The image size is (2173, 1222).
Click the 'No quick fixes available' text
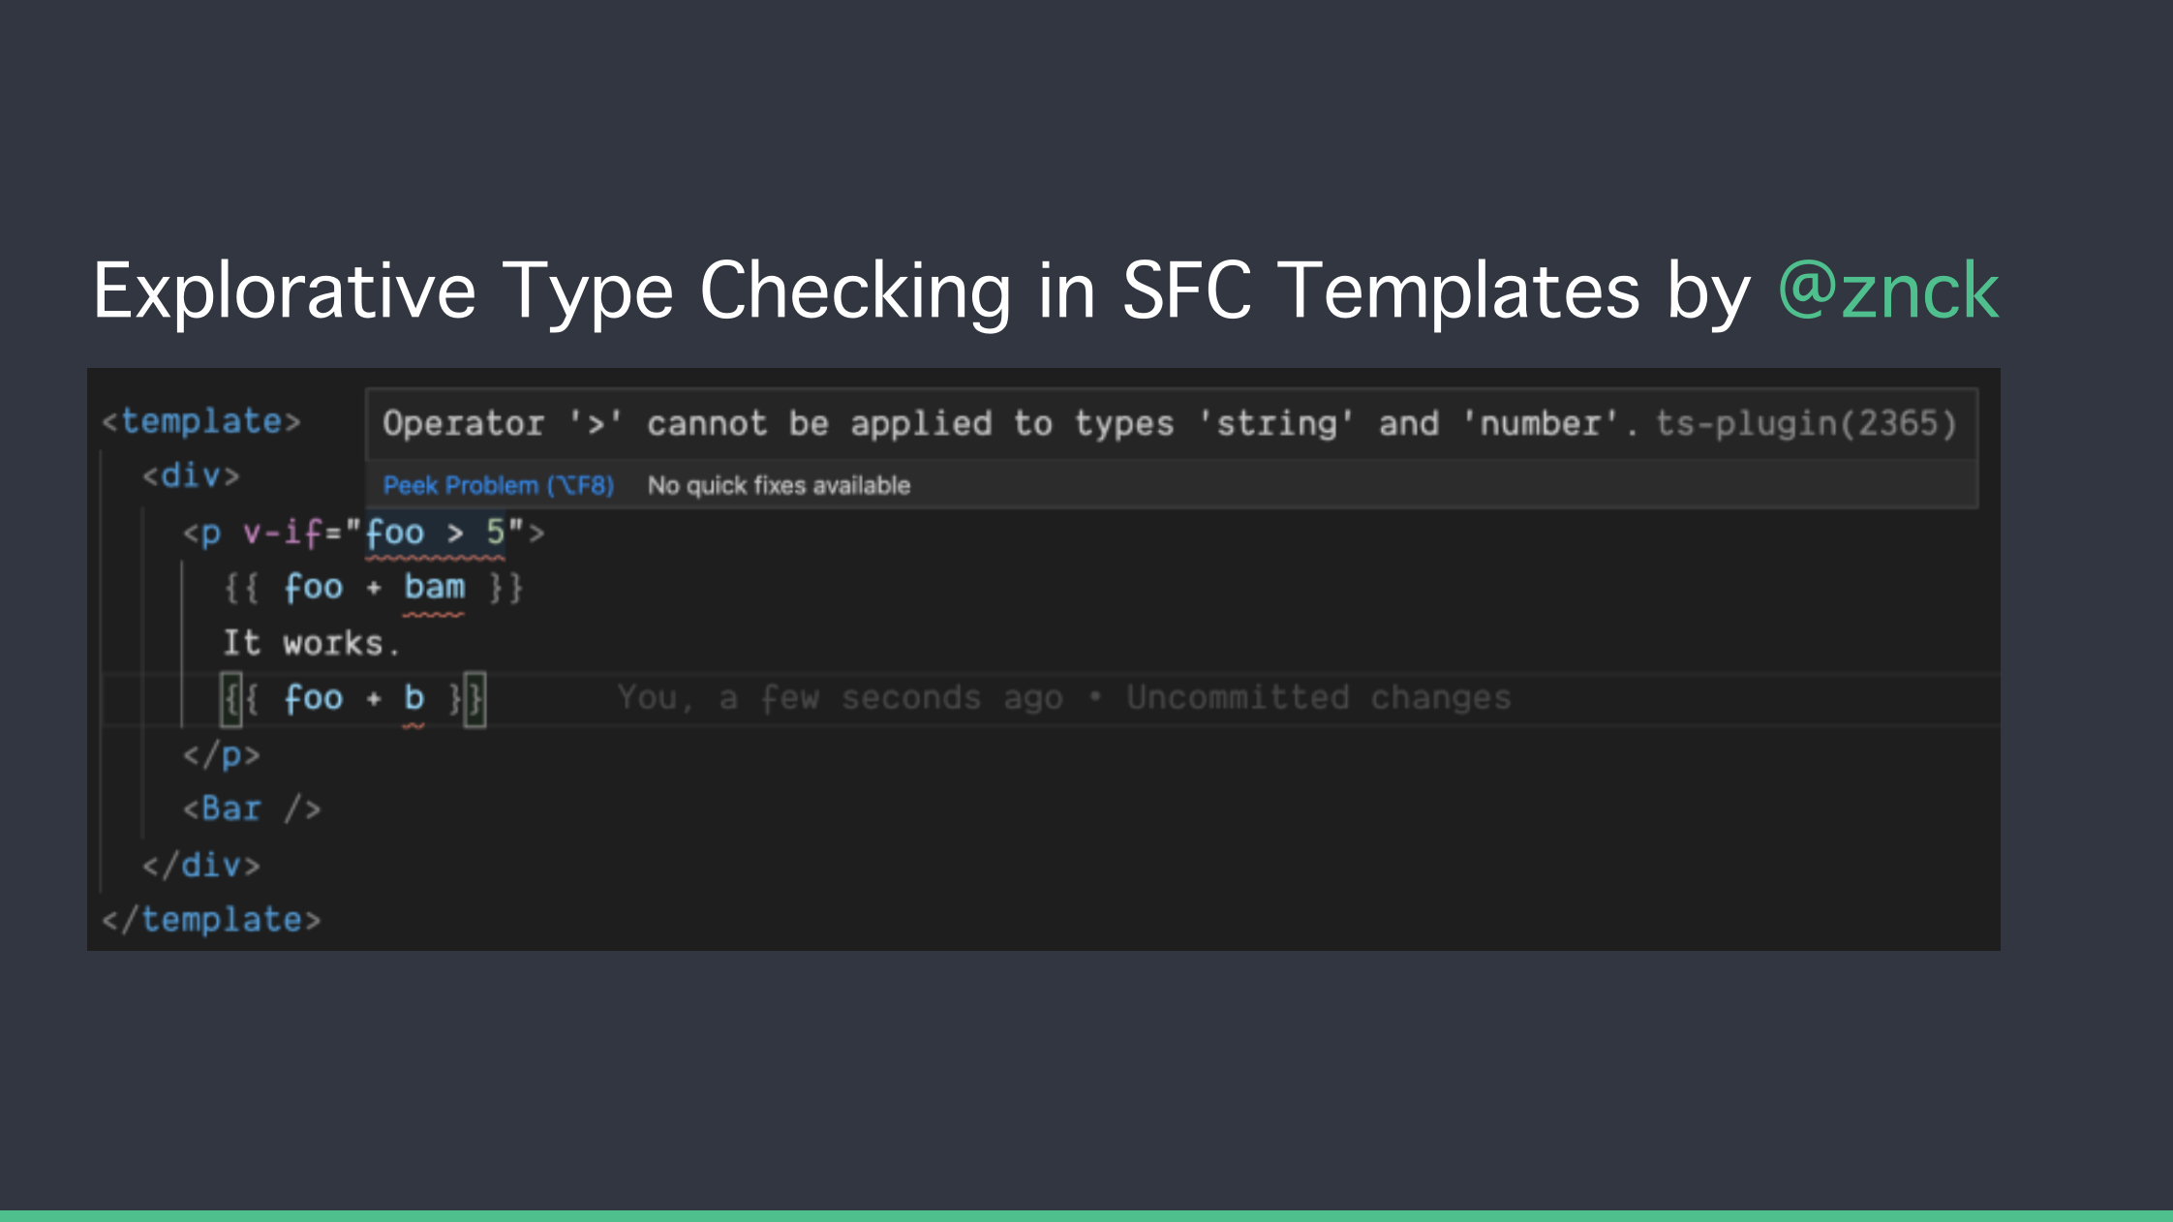[779, 485]
